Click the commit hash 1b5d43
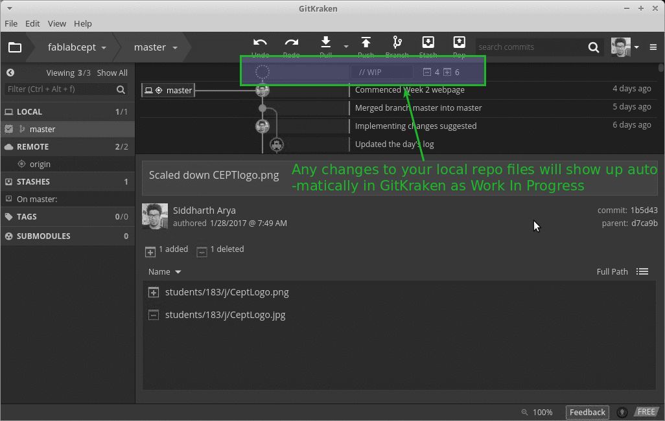The width and height of the screenshot is (665, 421). point(644,210)
